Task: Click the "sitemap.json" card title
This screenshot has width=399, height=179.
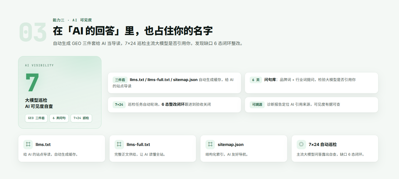Action: (x=231, y=145)
